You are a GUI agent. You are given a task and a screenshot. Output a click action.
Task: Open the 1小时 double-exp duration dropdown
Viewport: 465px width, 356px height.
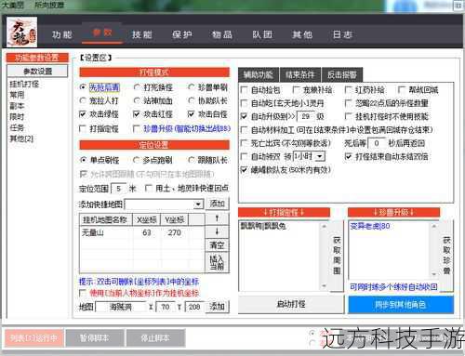(x=320, y=156)
